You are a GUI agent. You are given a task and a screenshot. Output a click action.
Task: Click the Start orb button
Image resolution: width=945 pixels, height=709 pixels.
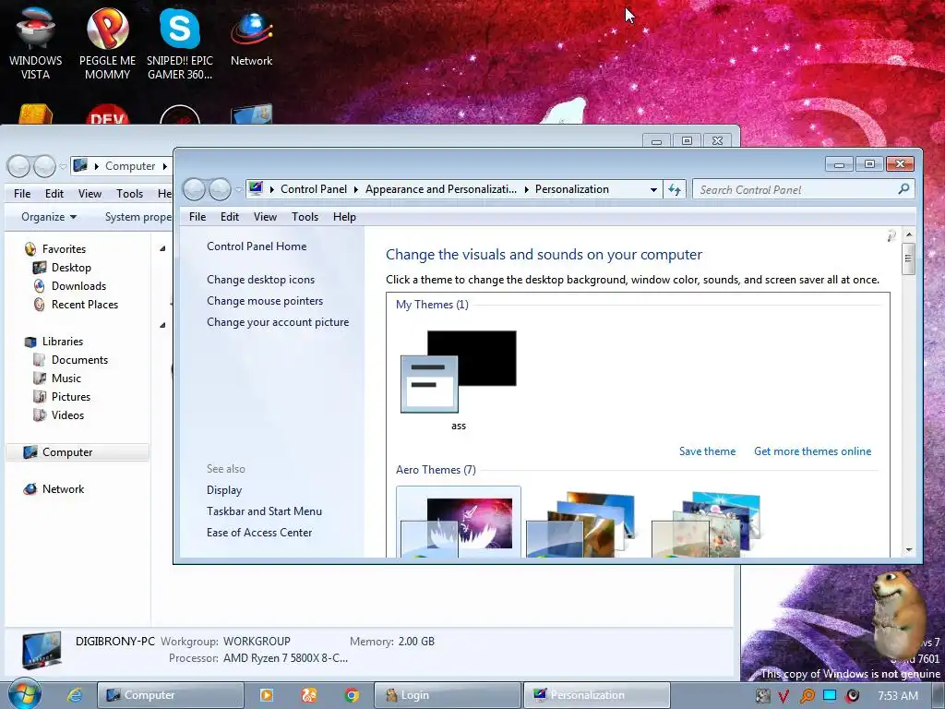(24, 694)
